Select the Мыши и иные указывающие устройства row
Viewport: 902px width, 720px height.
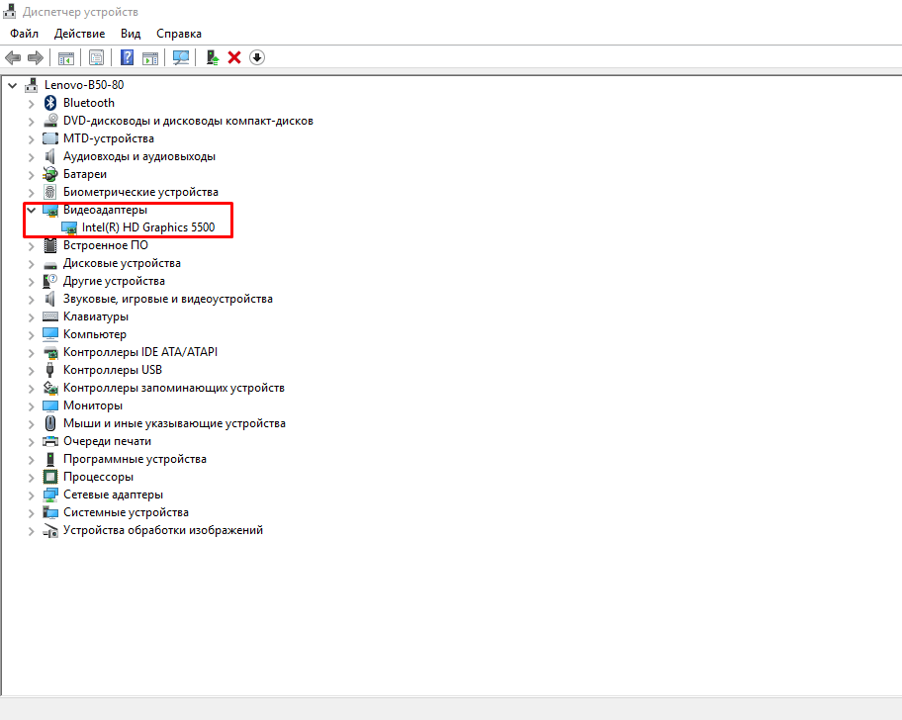pyautogui.click(x=174, y=424)
